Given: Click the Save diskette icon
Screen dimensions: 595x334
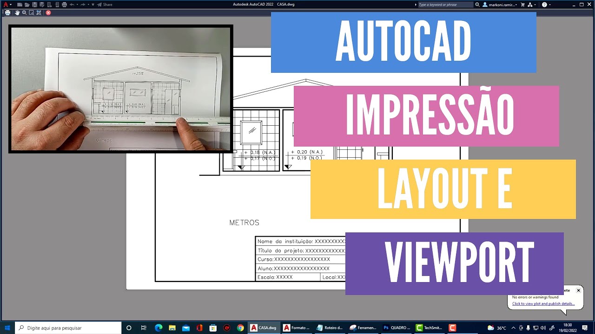Looking at the screenshot, I should point(34,5).
